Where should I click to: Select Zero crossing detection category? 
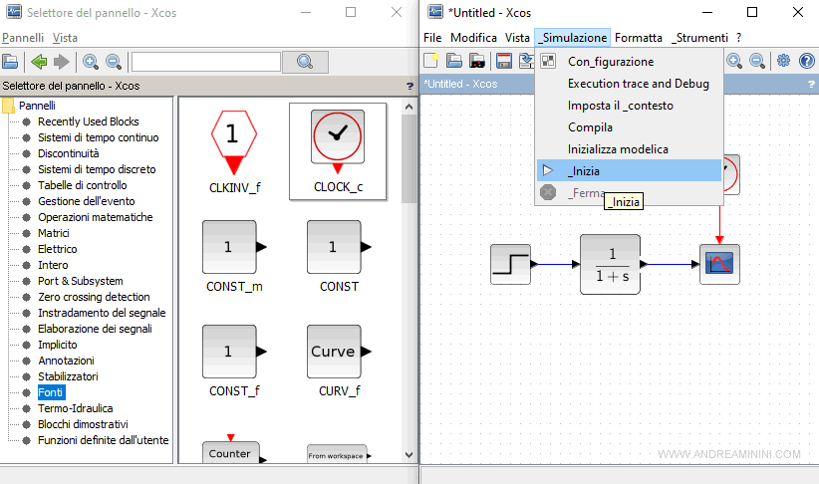click(x=94, y=297)
